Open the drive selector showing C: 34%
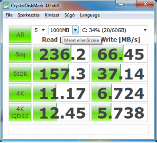 click(x=114, y=30)
